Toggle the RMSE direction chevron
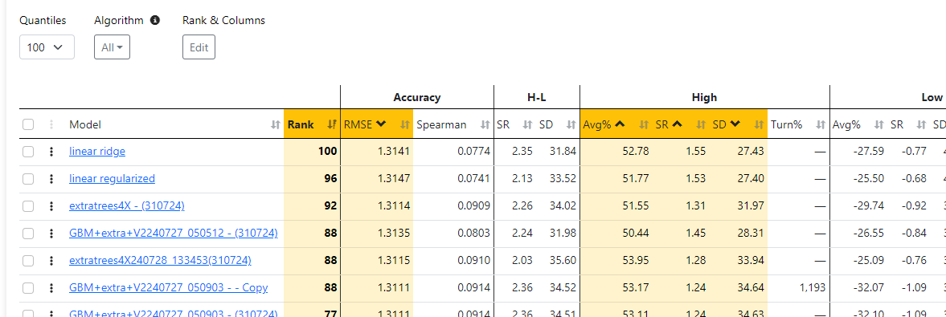Screen dimensions: 946x317 381,124
